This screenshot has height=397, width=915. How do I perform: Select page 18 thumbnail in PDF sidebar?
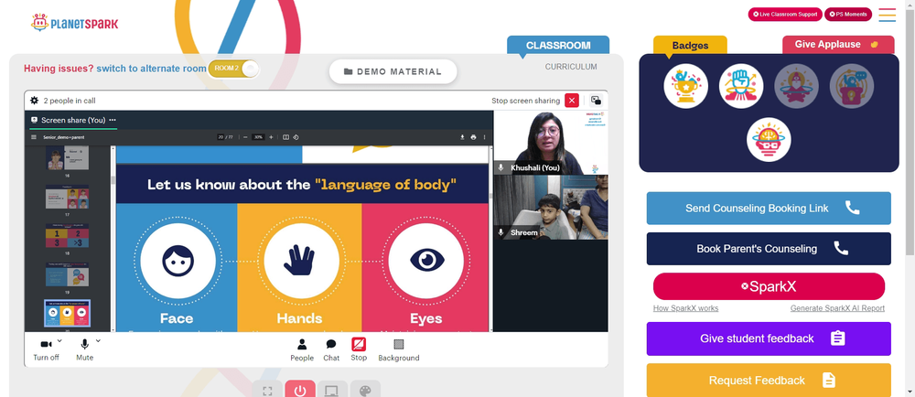pos(67,235)
